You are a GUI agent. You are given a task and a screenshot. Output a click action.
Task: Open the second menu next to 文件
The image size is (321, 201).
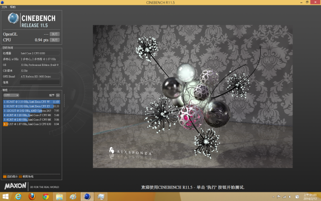point(13,7)
